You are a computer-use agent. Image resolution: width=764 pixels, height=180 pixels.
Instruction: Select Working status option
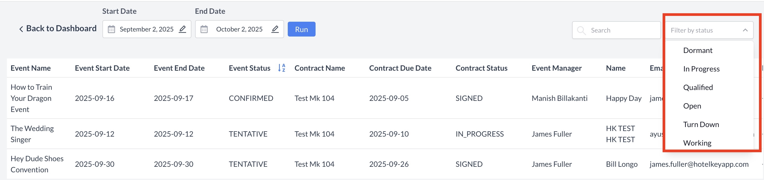tap(697, 143)
